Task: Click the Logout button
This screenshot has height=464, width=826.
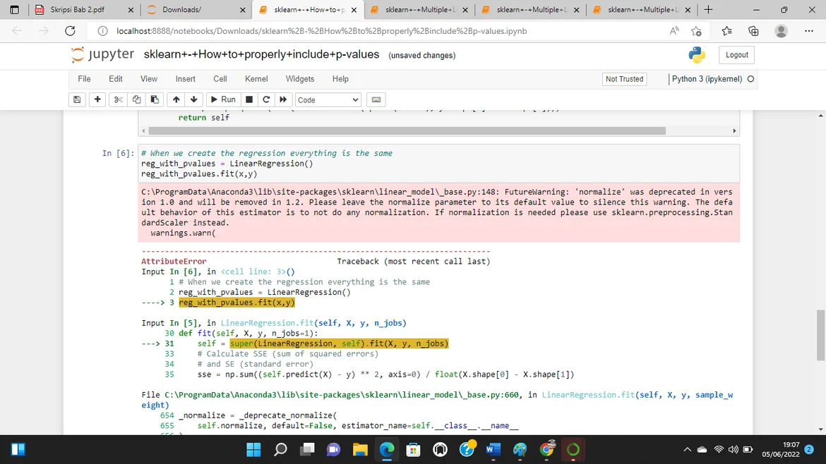Action: (736, 55)
